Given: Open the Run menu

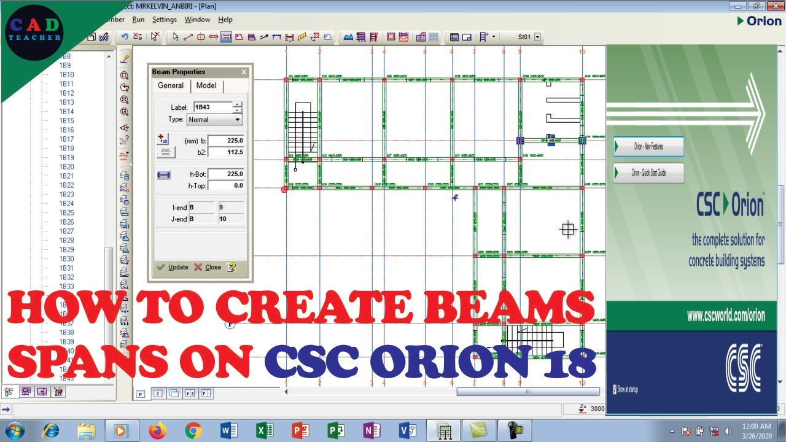Looking at the screenshot, I should [x=138, y=20].
